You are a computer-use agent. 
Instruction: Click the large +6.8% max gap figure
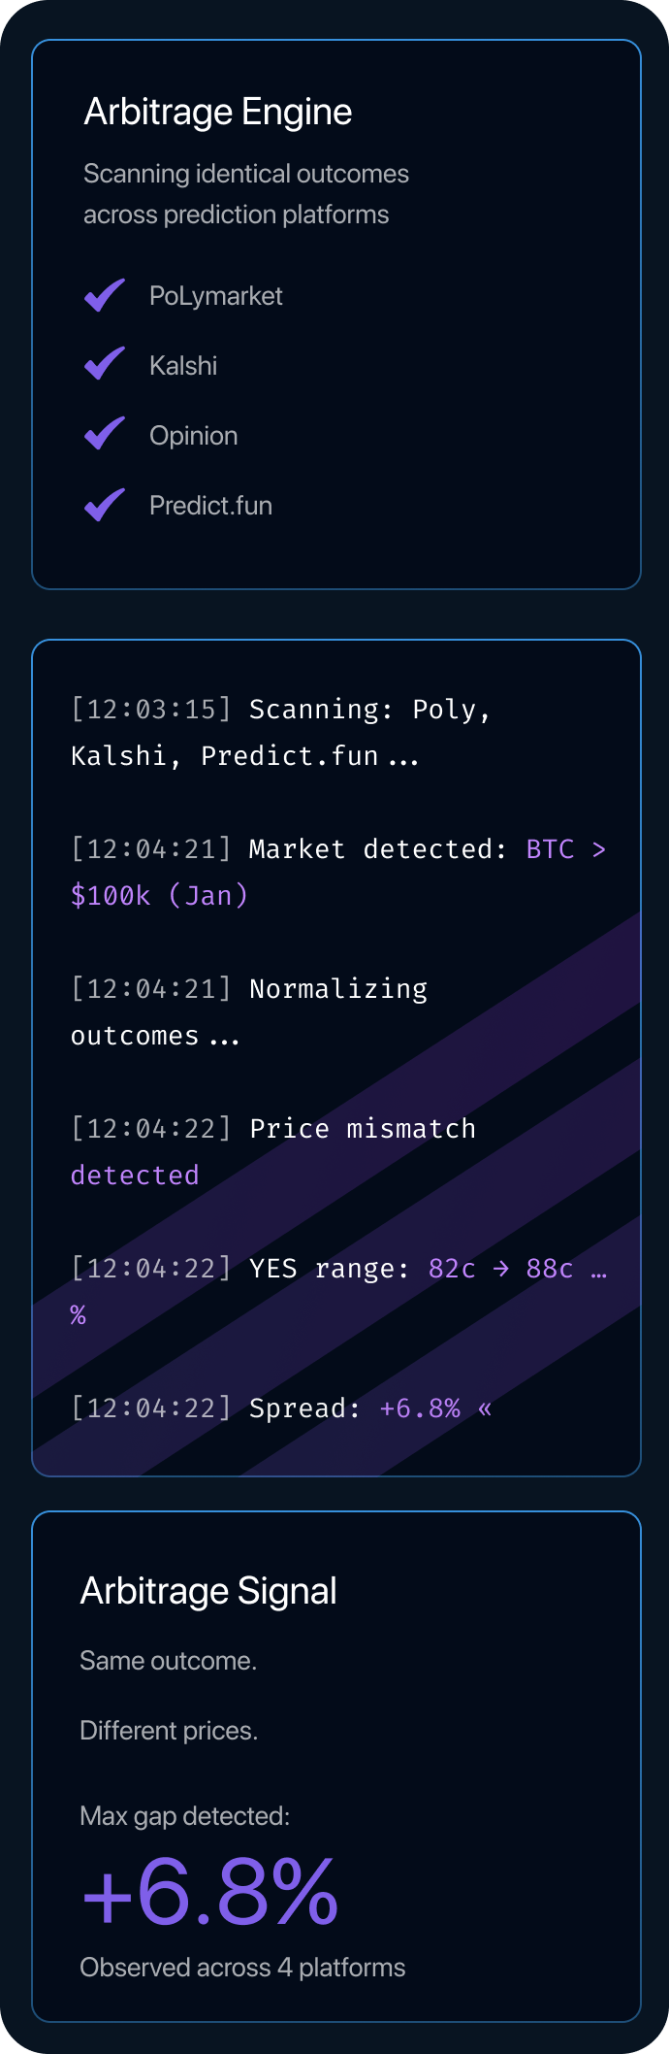tap(210, 1892)
